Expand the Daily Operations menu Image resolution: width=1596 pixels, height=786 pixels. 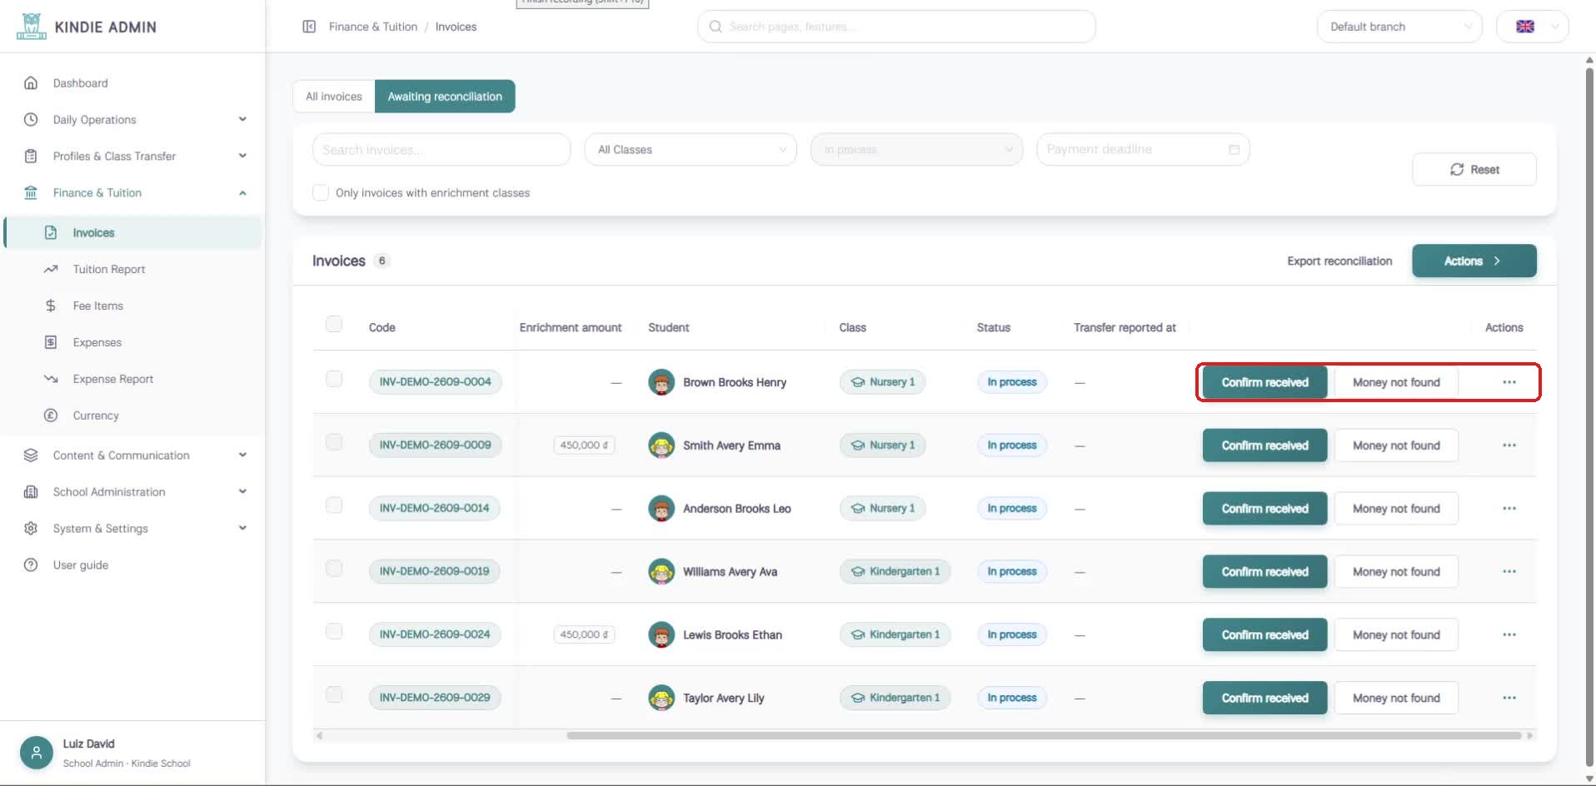pos(133,119)
